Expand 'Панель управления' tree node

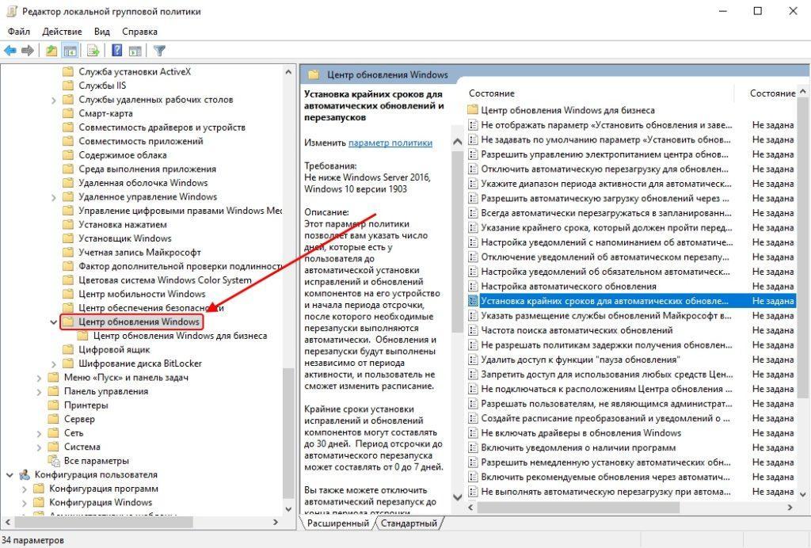40,392
